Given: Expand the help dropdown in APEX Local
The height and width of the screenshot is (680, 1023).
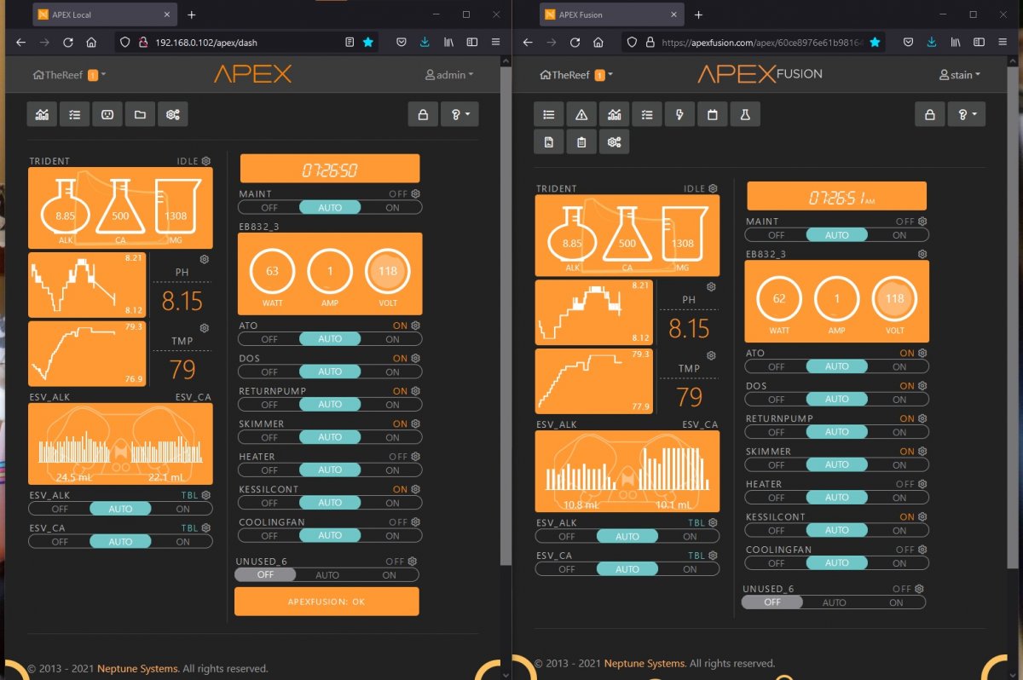Looking at the screenshot, I should coord(459,114).
